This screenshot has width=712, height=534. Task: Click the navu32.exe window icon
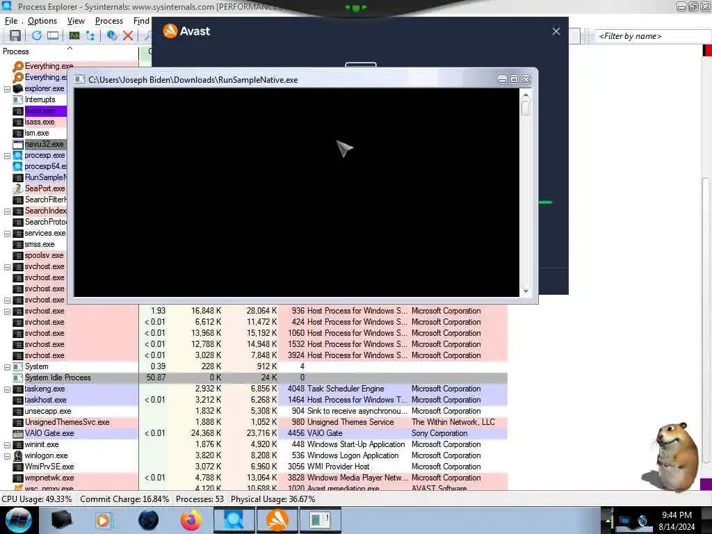pyautogui.click(x=18, y=145)
